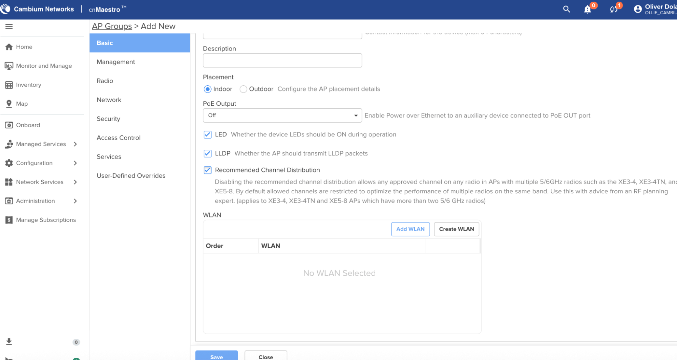The width and height of the screenshot is (677, 360).
Task: Open the PoE Output dropdown
Action: (x=282, y=115)
